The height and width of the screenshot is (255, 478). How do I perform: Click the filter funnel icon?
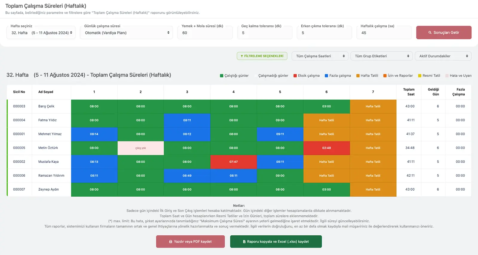pyautogui.click(x=242, y=56)
